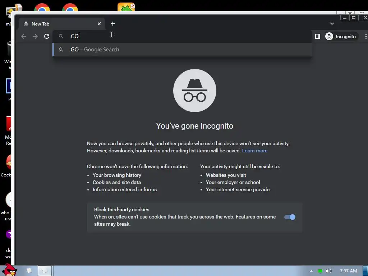This screenshot has height=276, width=368.
Task: Click the active taskbar window button
Action: coord(45,271)
